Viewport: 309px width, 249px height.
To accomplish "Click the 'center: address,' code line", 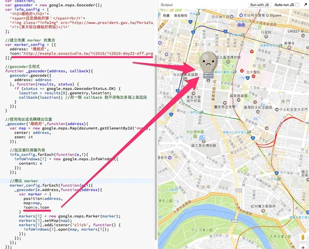I will pyautogui.click(x=33, y=133).
